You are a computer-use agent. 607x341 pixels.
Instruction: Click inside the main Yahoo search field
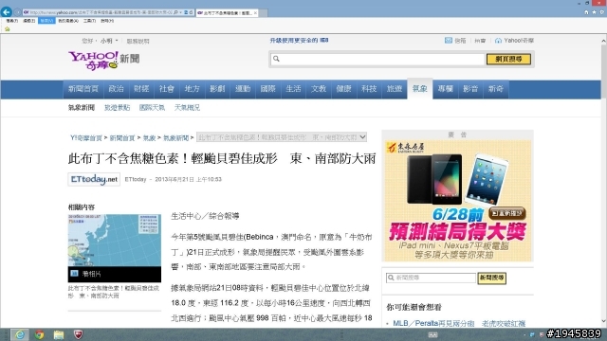(x=377, y=59)
